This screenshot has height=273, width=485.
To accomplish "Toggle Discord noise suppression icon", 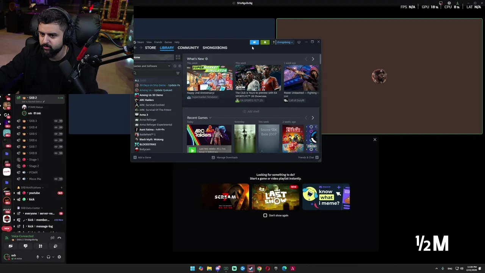I will tap(52, 238).
